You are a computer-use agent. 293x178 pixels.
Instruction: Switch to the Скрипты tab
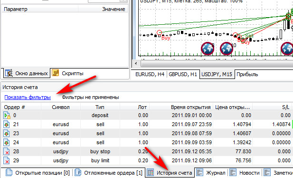pos(68,73)
